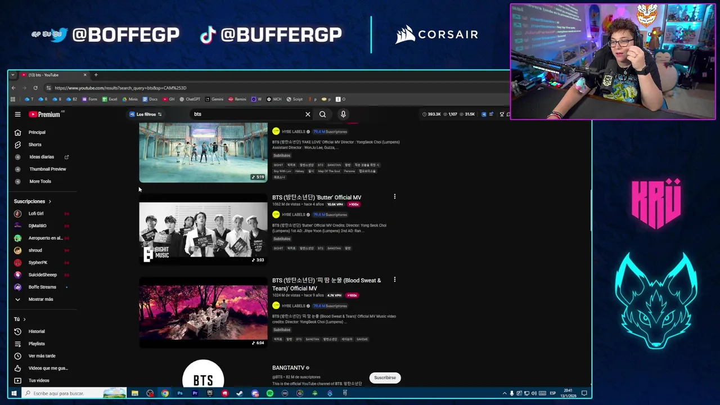Reload the YouTube results page
Image resolution: width=720 pixels, height=405 pixels.
coord(35,88)
